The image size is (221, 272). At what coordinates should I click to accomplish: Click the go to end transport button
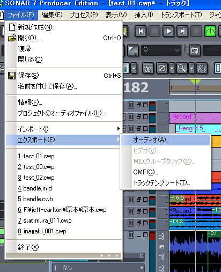(182, 31)
